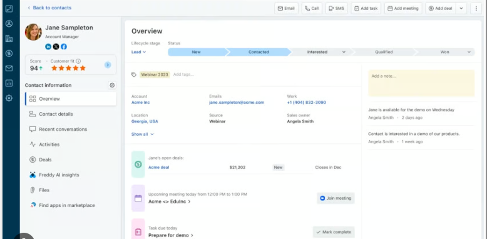
Task: Open Jane's X (Twitter) profile icon
Action: 56,46
